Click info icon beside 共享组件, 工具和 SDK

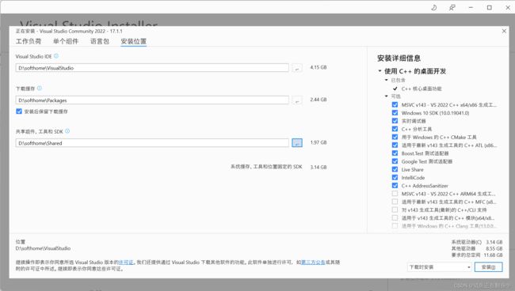point(67,131)
